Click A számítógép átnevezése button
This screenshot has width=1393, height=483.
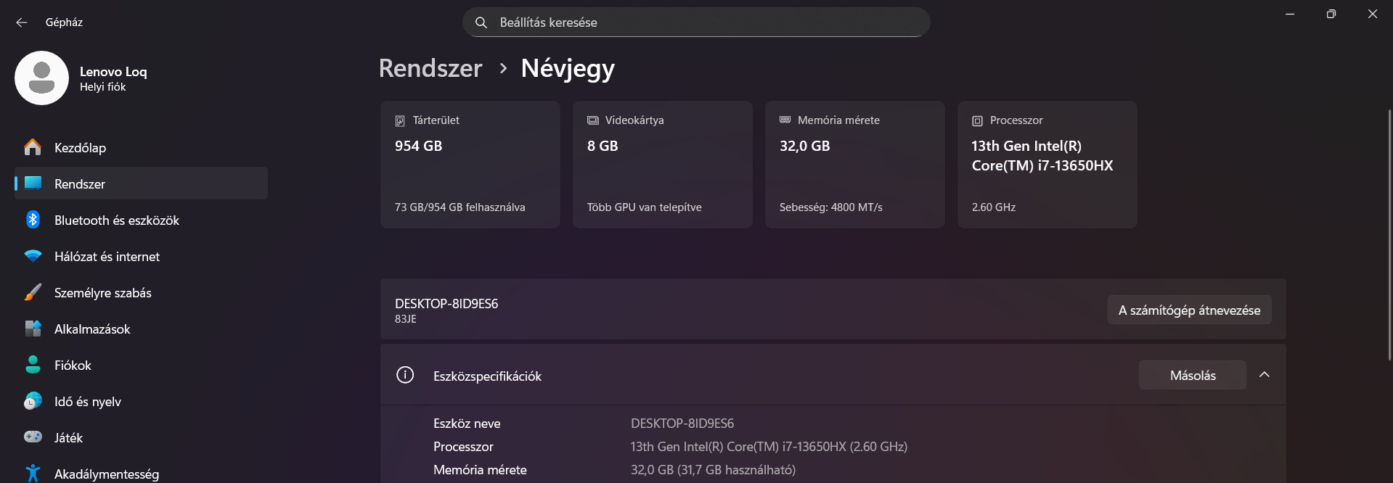click(1189, 310)
